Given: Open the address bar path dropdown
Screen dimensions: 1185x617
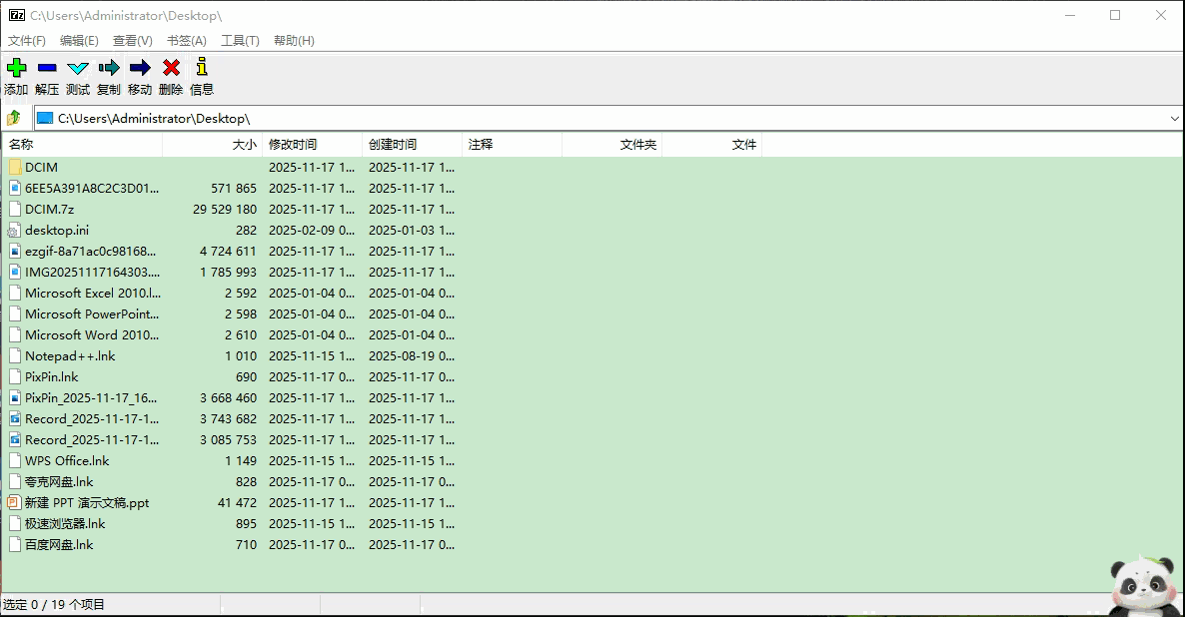Looking at the screenshot, I should pyautogui.click(x=1175, y=118).
